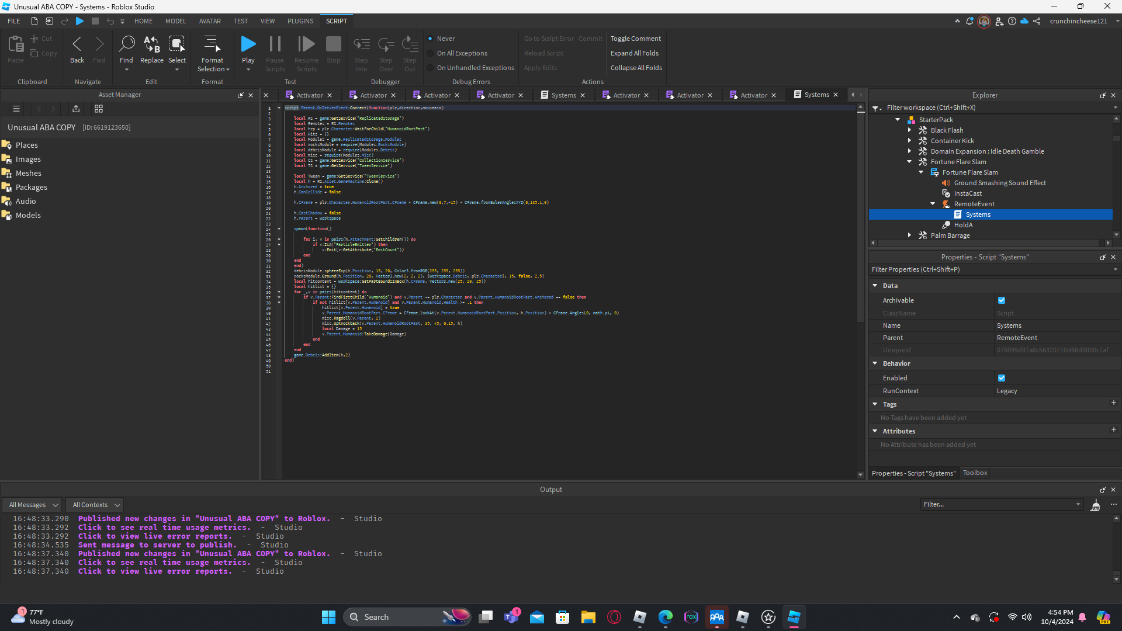This screenshot has height=631, width=1122.
Task: Click the script editor vertical scrollbar
Action: point(860,216)
